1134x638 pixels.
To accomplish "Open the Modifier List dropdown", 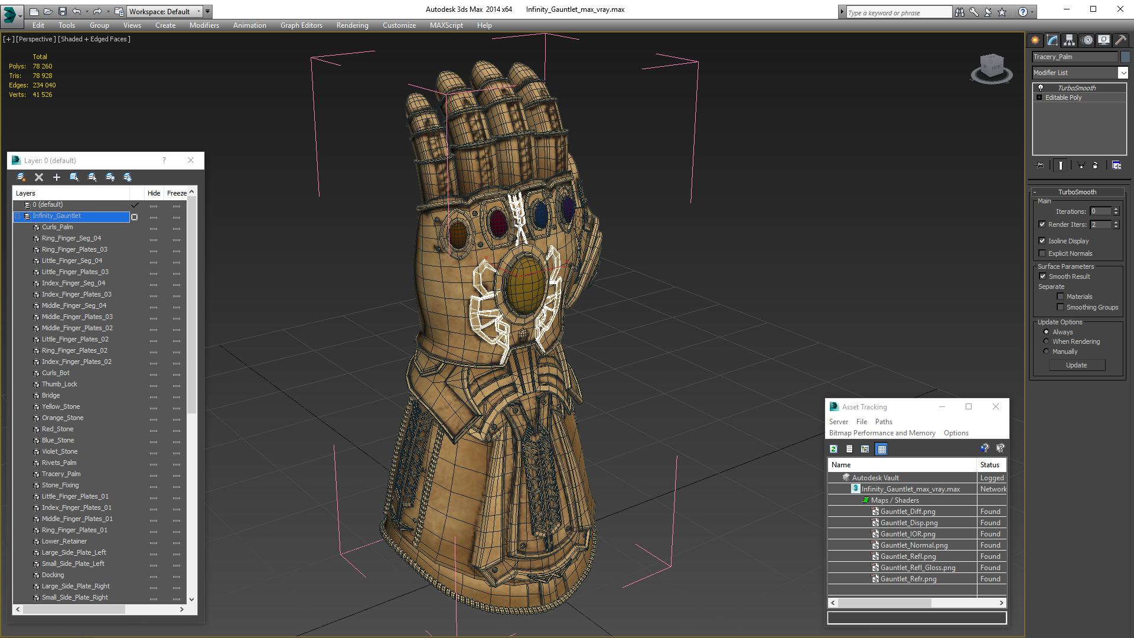I will click(1123, 73).
